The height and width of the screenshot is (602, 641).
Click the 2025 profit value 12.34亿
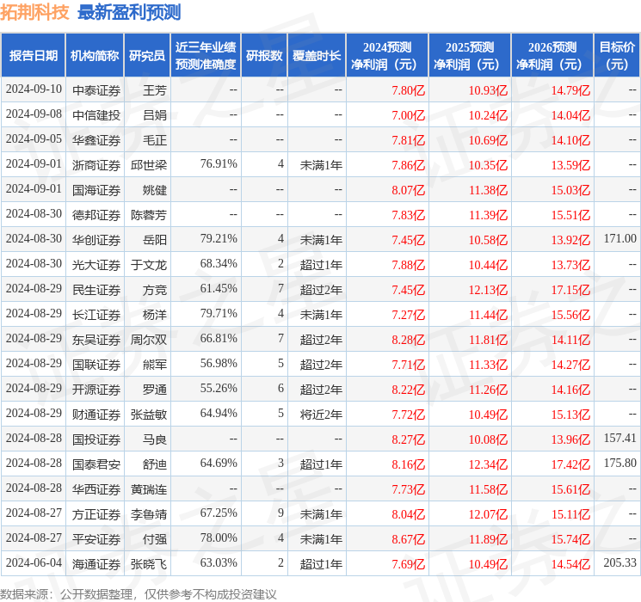click(488, 464)
